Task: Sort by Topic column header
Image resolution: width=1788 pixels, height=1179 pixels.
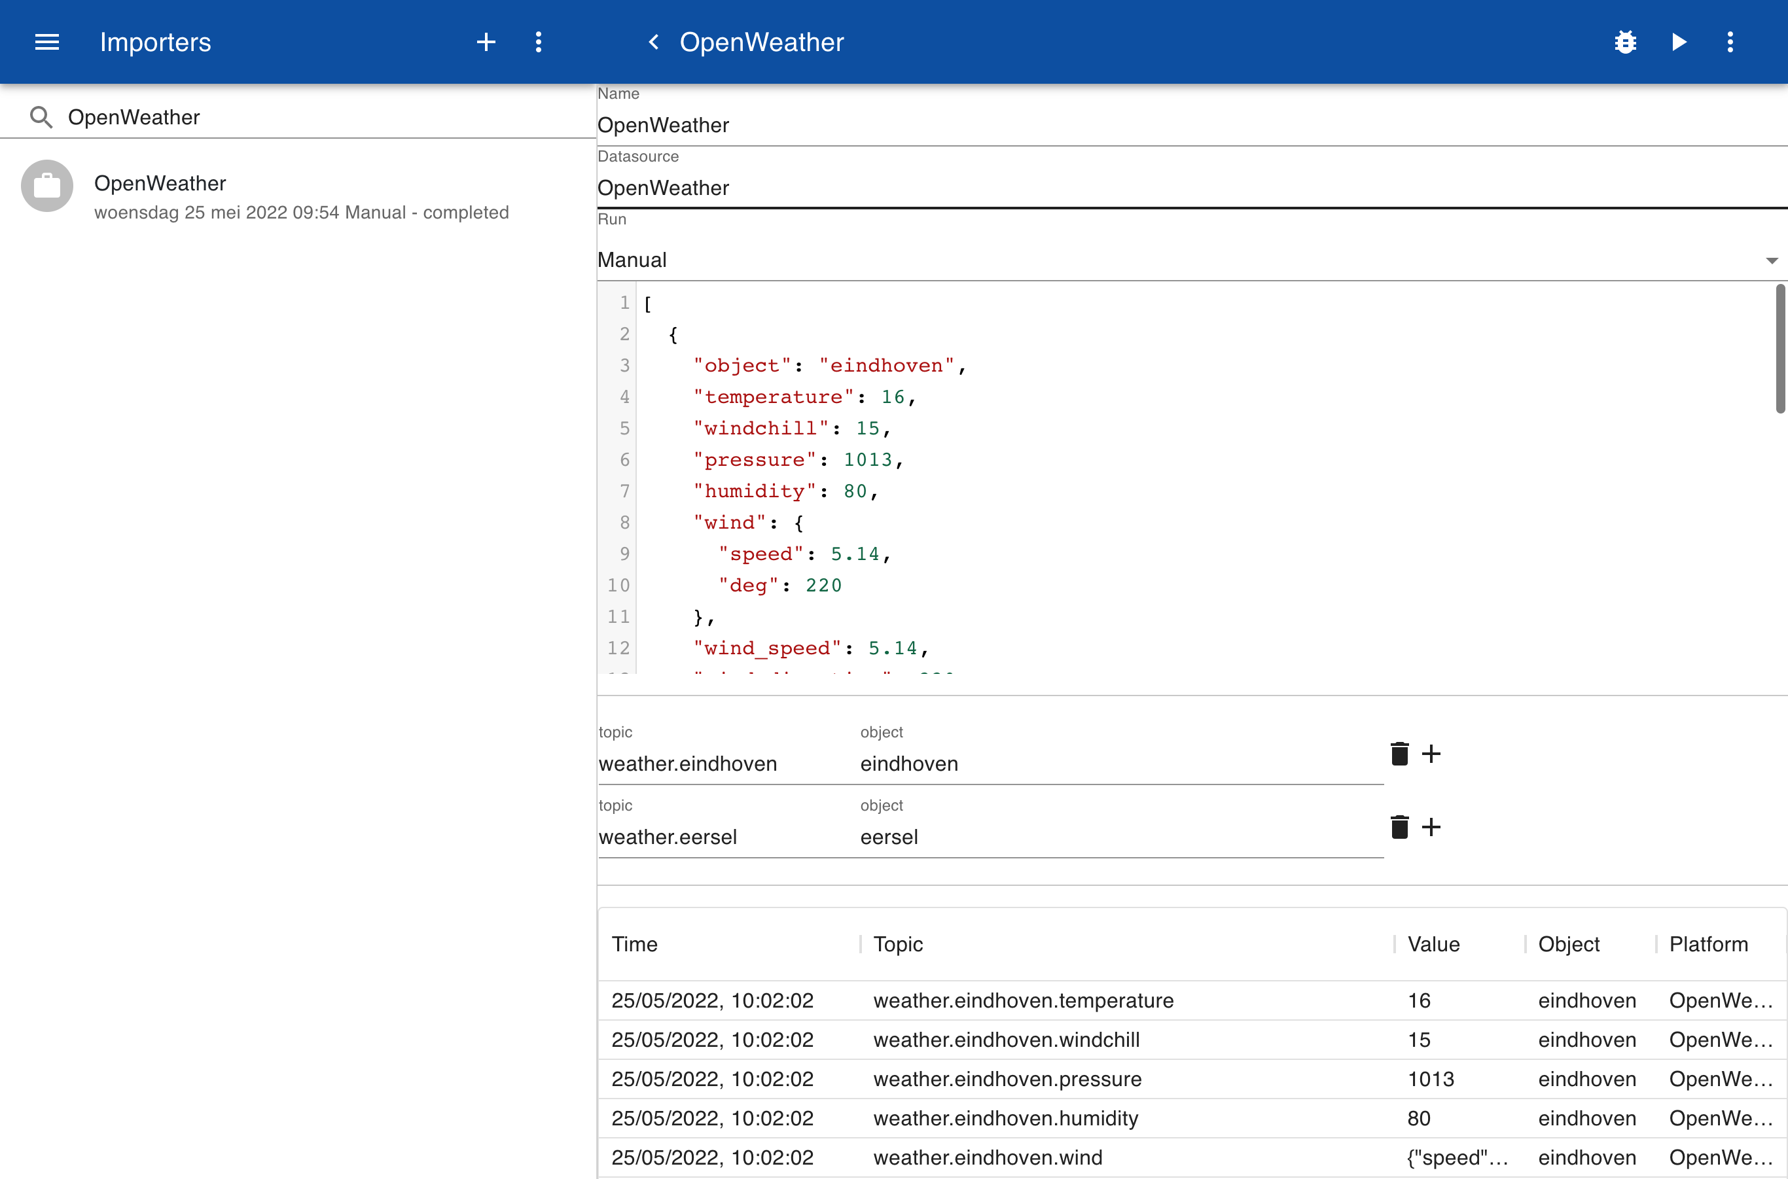Action: [x=897, y=944]
